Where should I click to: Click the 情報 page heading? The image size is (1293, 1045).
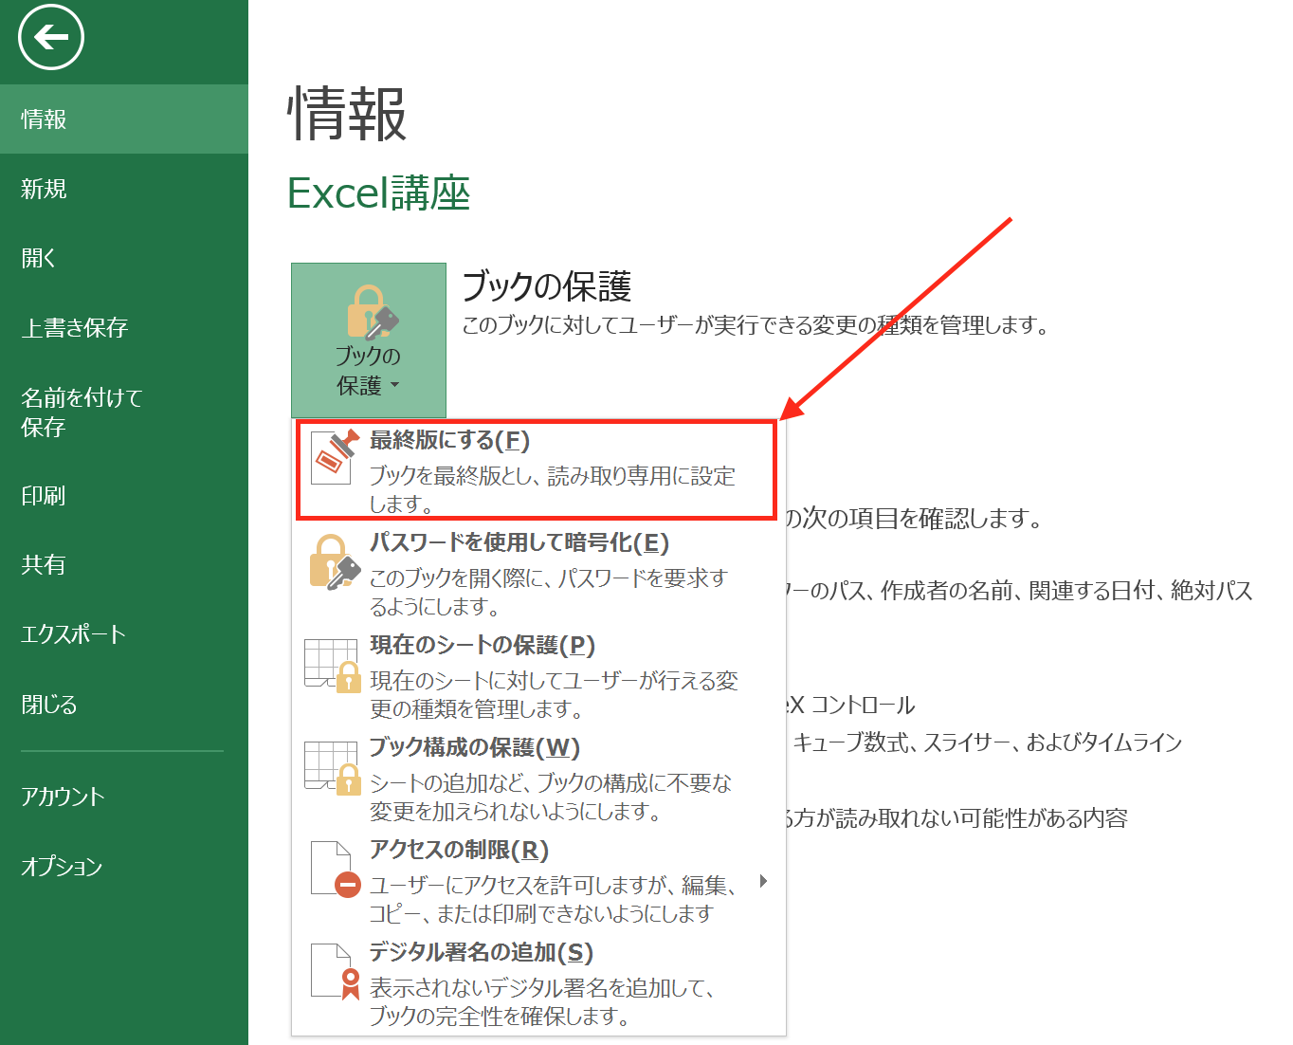tap(347, 114)
